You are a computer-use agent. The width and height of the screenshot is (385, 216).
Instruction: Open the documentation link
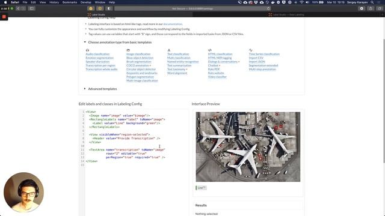tap(173, 24)
